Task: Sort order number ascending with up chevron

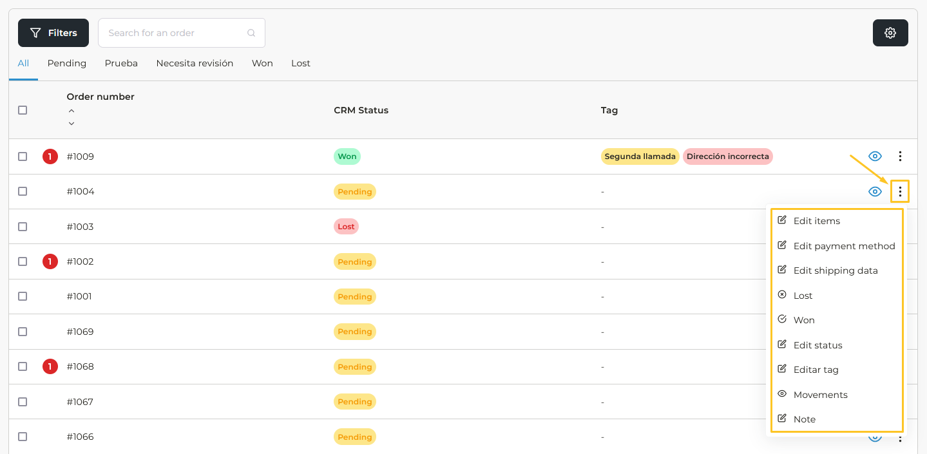Action: click(72, 111)
